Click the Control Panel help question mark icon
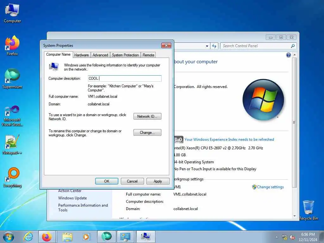The width and height of the screenshot is (324, 243). [x=289, y=55]
